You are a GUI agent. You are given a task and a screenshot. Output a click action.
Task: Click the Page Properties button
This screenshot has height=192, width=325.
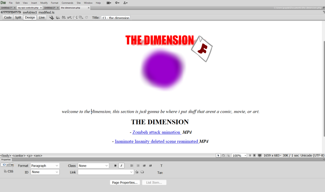(125, 182)
